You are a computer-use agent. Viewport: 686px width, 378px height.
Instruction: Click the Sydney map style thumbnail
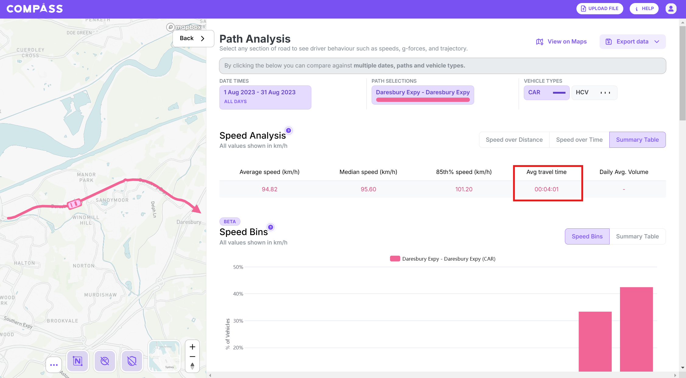[165, 356]
